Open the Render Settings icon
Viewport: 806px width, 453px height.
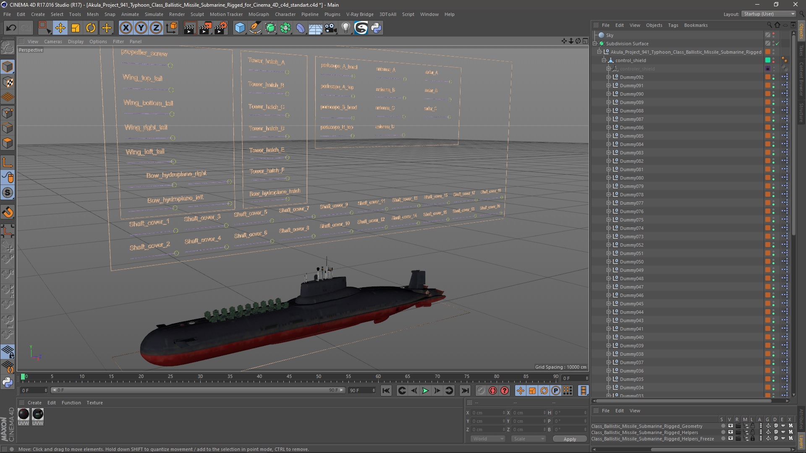point(221,28)
